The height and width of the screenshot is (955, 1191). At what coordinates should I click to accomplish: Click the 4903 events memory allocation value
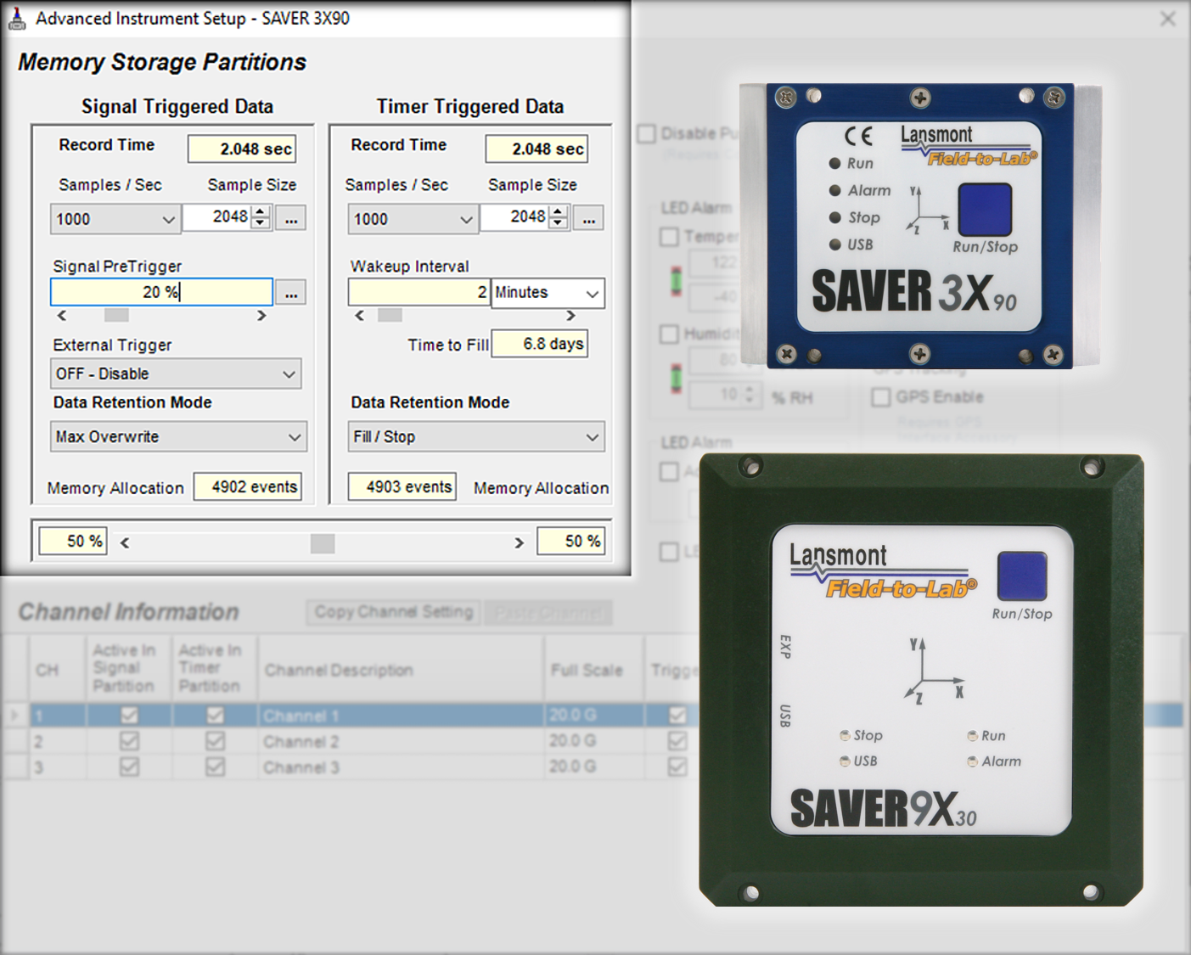click(x=402, y=486)
